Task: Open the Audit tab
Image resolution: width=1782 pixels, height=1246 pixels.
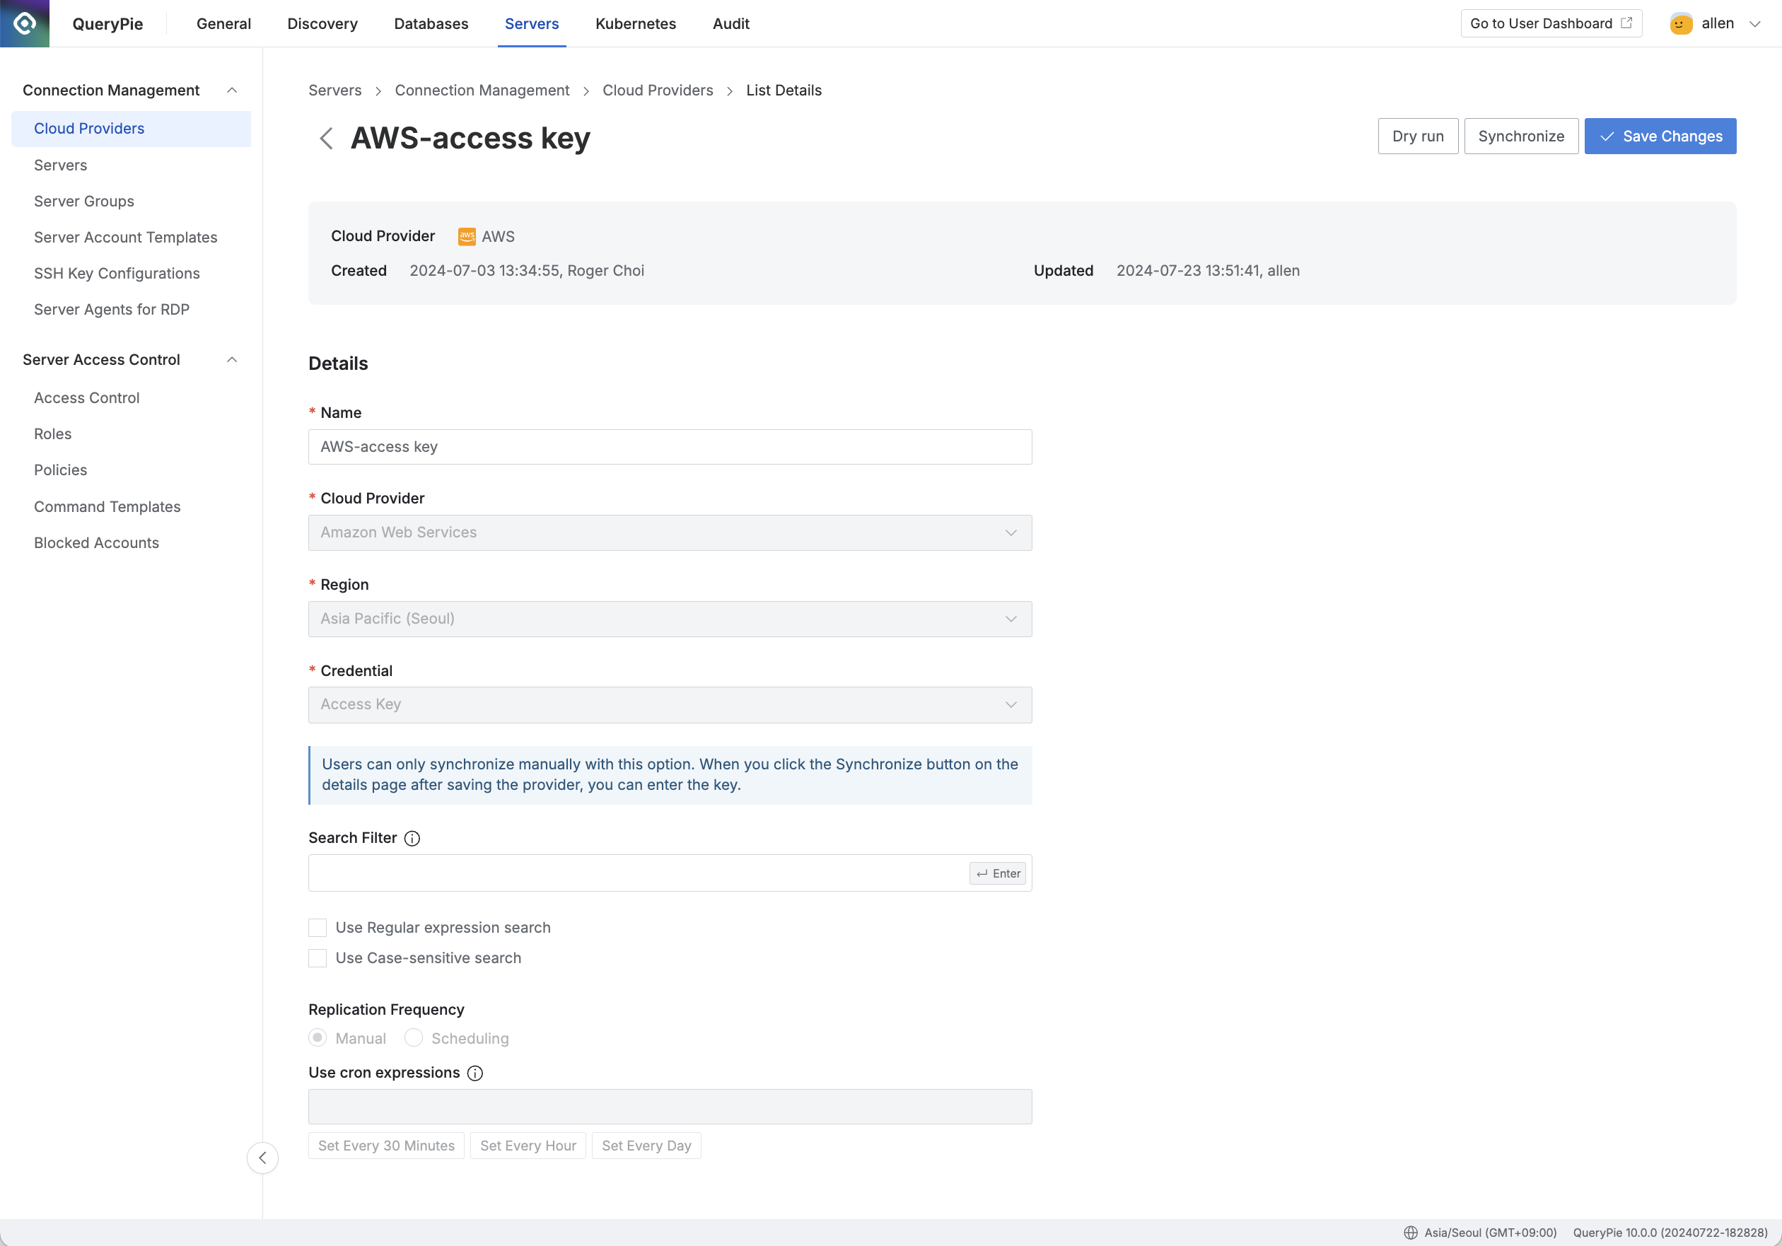Action: click(731, 23)
